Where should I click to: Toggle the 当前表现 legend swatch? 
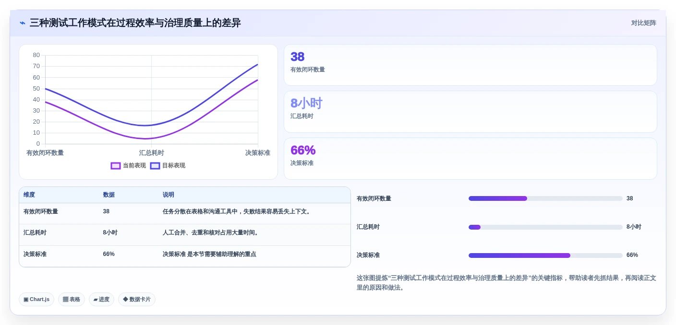click(116, 166)
